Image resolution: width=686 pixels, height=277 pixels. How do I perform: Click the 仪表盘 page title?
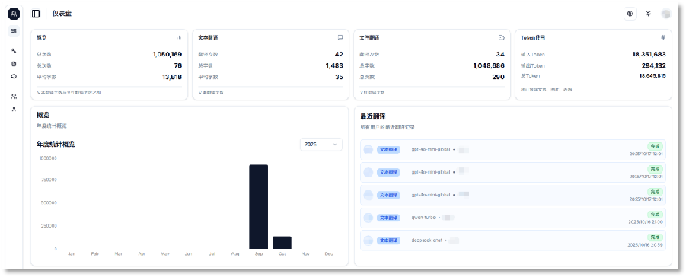(x=62, y=14)
